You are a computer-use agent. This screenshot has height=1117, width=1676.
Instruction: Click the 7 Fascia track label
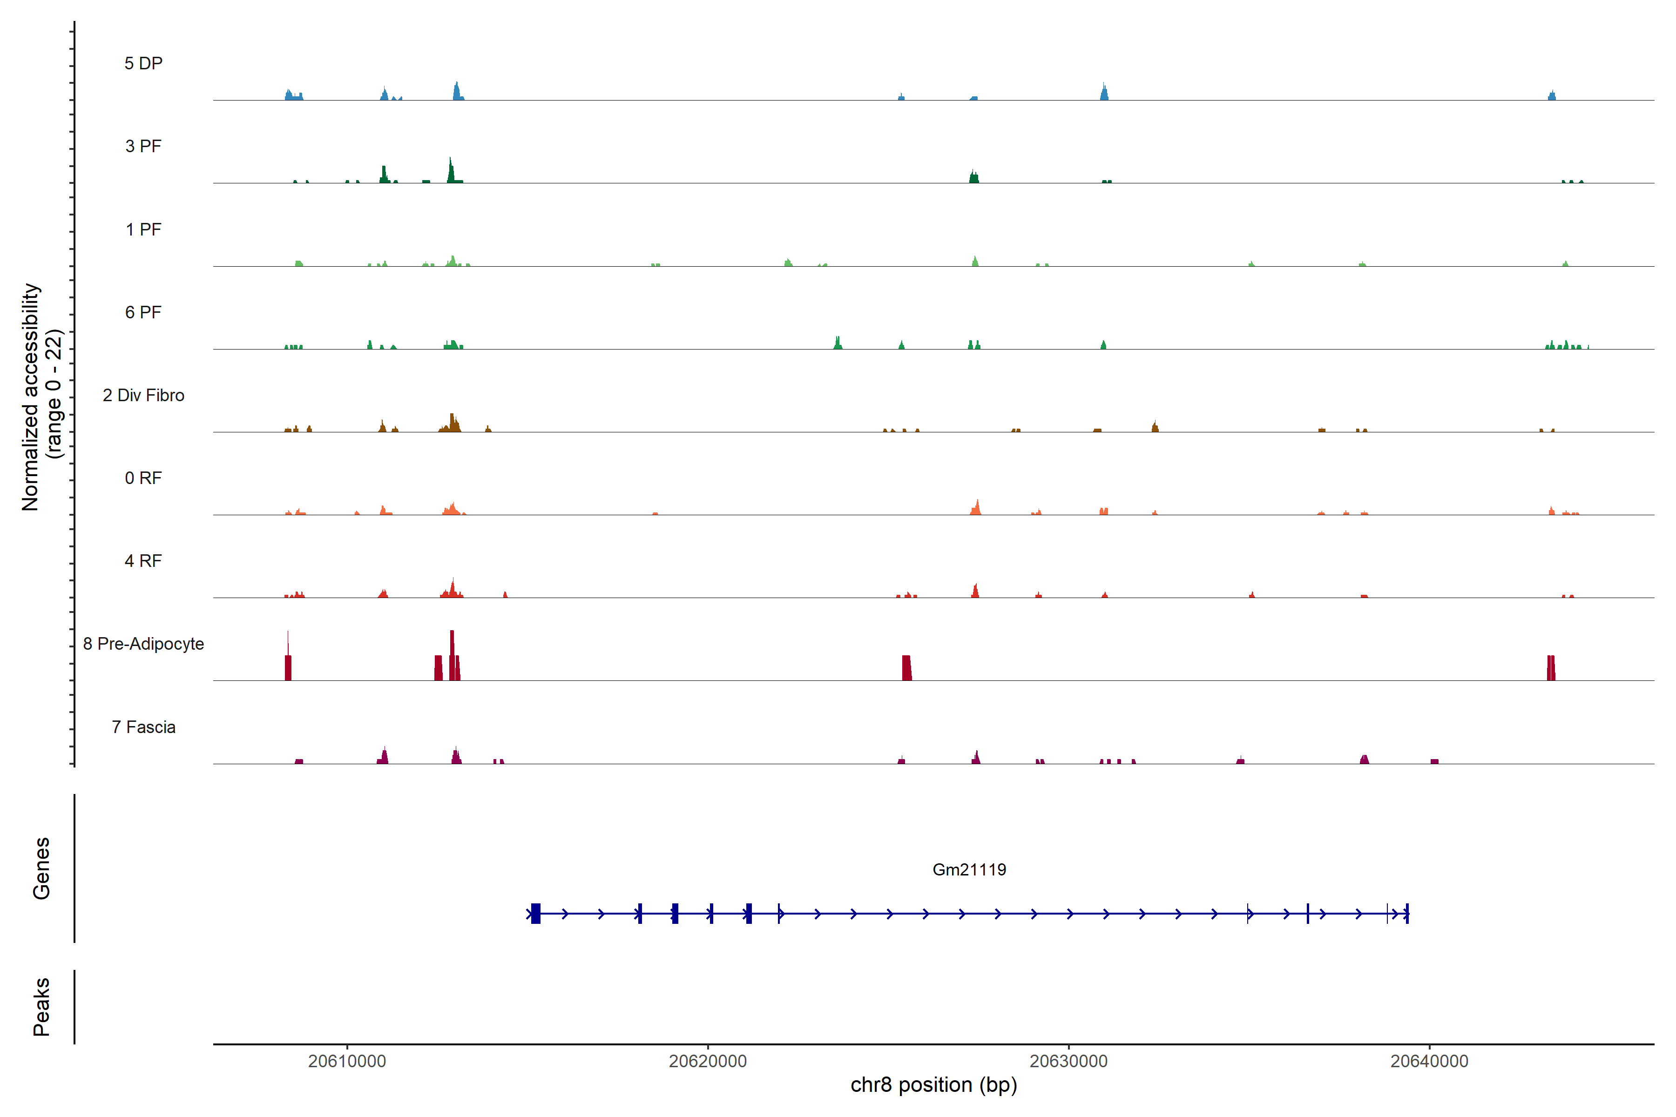click(x=143, y=727)
